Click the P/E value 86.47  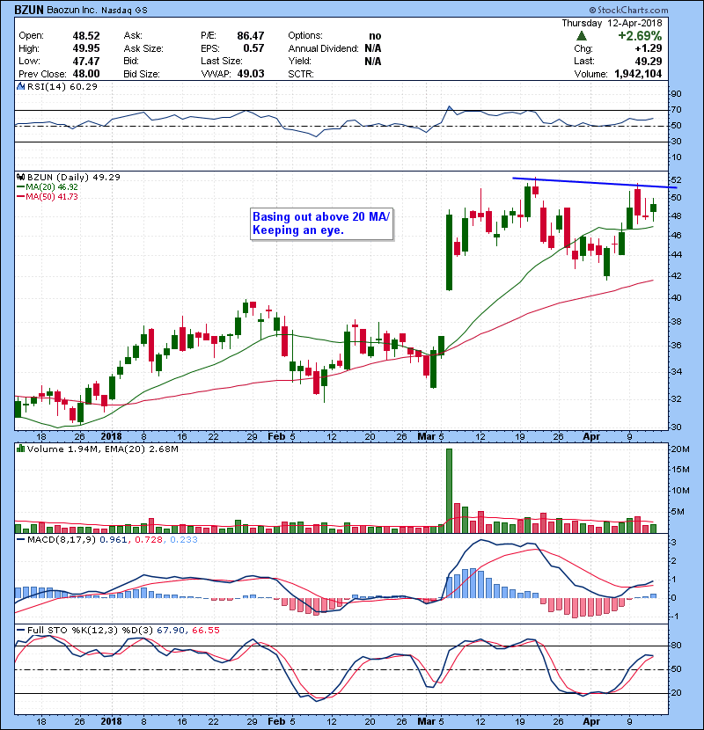[x=251, y=36]
